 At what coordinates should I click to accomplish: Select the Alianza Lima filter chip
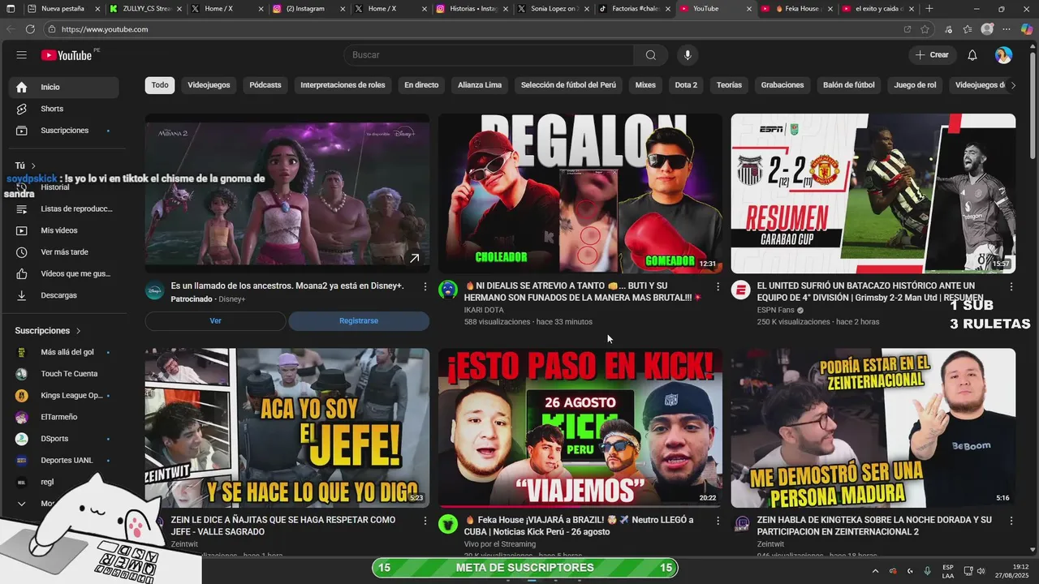480,85
